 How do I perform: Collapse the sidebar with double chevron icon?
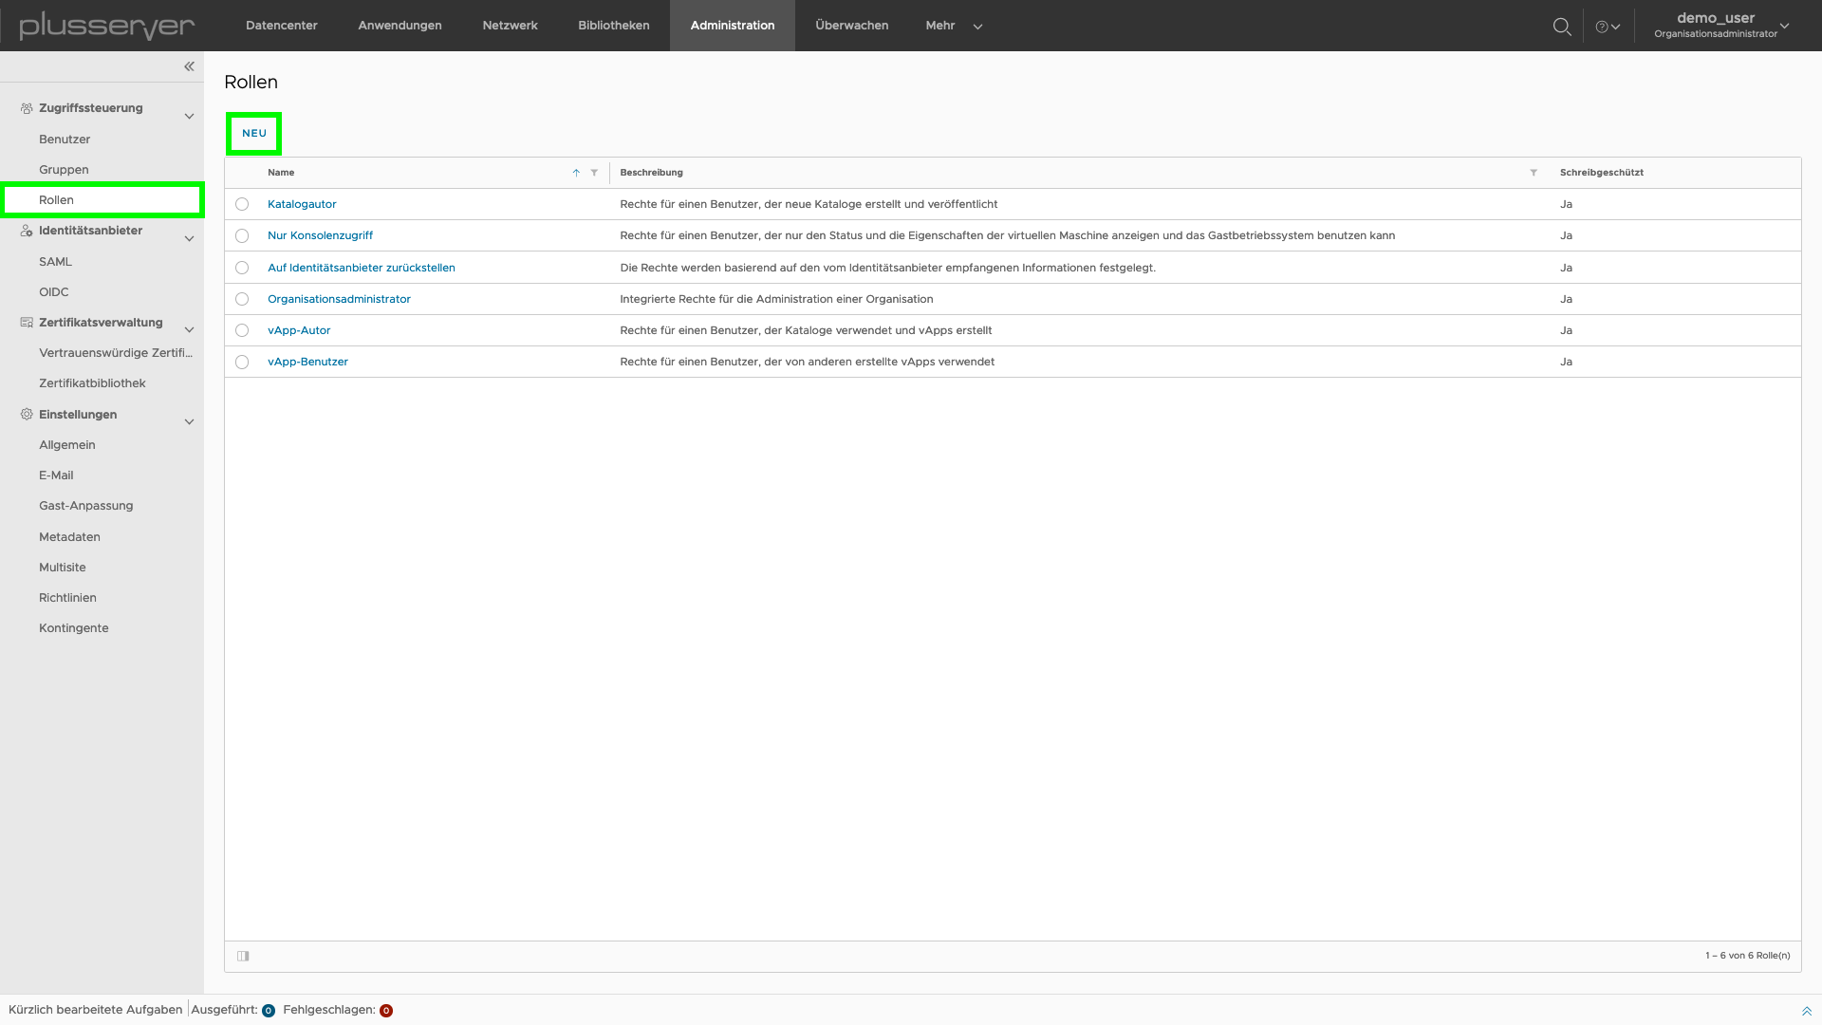pos(189,66)
